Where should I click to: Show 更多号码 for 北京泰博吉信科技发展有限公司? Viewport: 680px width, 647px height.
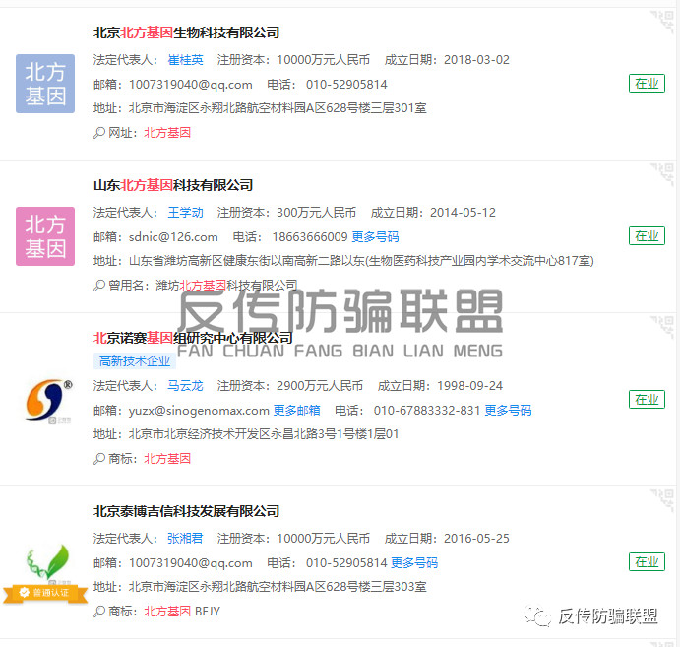click(x=414, y=563)
